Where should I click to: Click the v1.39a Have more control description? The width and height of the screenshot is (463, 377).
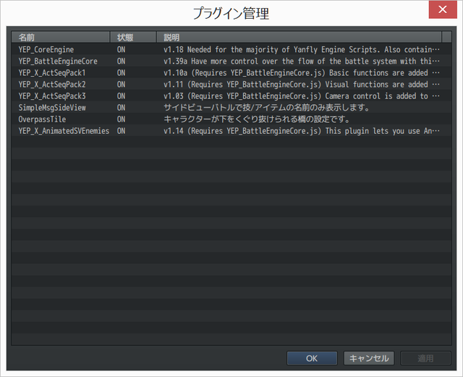[302, 62]
